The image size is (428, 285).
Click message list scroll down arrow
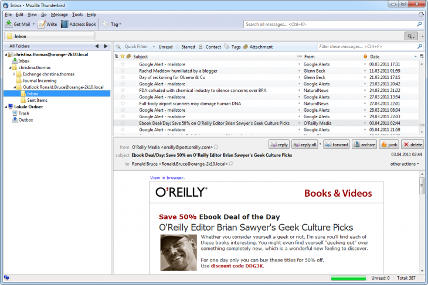click(x=422, y=132)
